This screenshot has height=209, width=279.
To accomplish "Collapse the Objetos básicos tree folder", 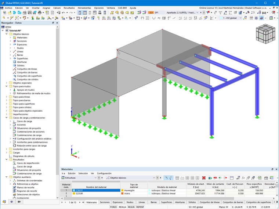I will [7, 34].
